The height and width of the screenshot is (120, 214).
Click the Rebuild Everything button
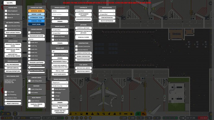click(x=83, y=60)
